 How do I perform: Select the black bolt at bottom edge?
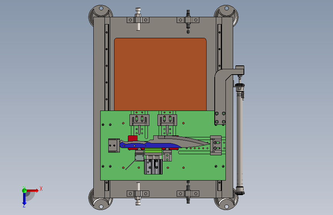click(x=188, y=192)
